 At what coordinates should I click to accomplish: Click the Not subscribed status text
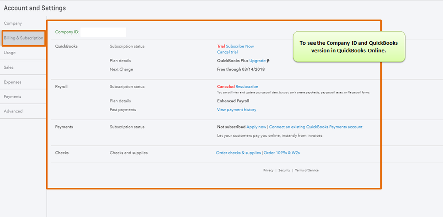pos(231,127)
